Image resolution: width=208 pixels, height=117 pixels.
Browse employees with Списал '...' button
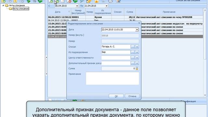click(133, 47)
